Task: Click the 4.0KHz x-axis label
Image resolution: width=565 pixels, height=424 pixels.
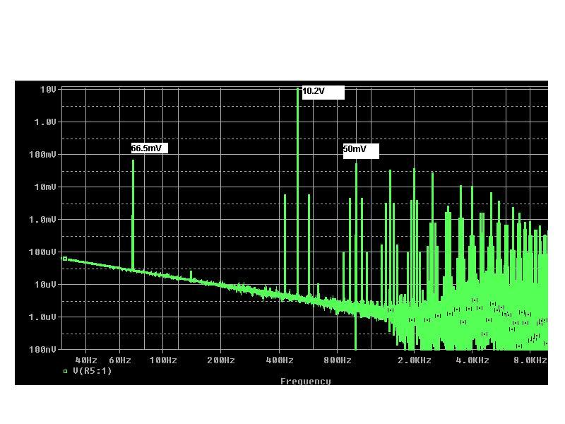Action: click(472, 360)
